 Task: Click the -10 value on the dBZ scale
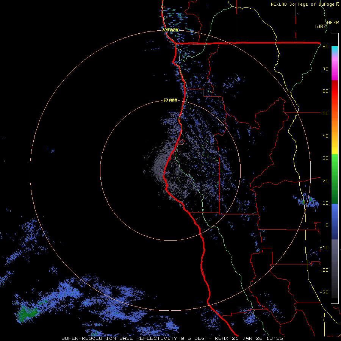point(324,248)
